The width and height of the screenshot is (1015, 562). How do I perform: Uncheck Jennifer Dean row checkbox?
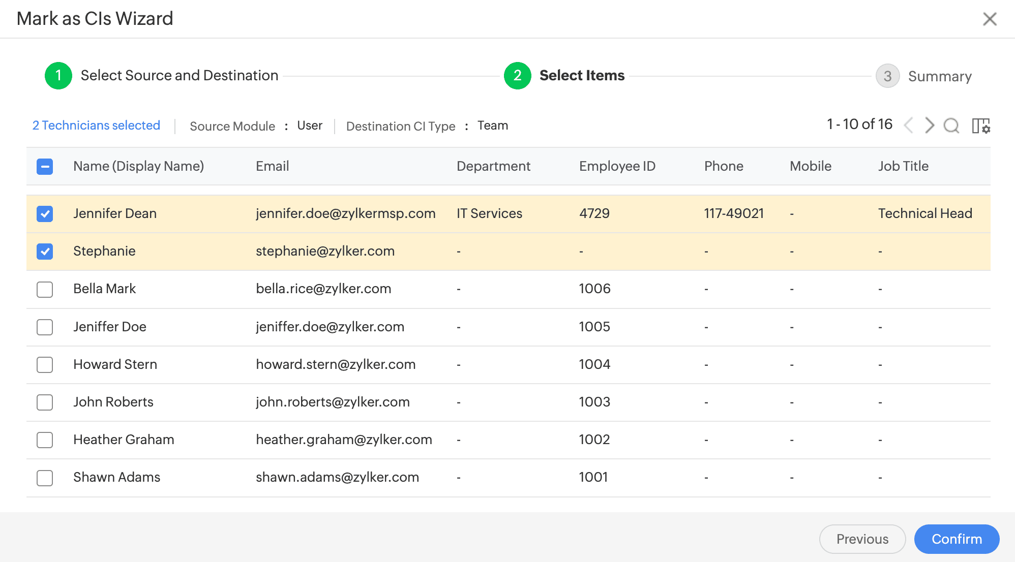45,214
